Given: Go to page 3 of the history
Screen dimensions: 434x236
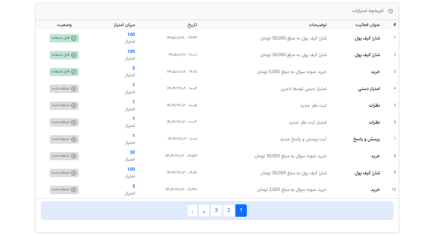Looking at the screenshot, I should coord(216,211).
